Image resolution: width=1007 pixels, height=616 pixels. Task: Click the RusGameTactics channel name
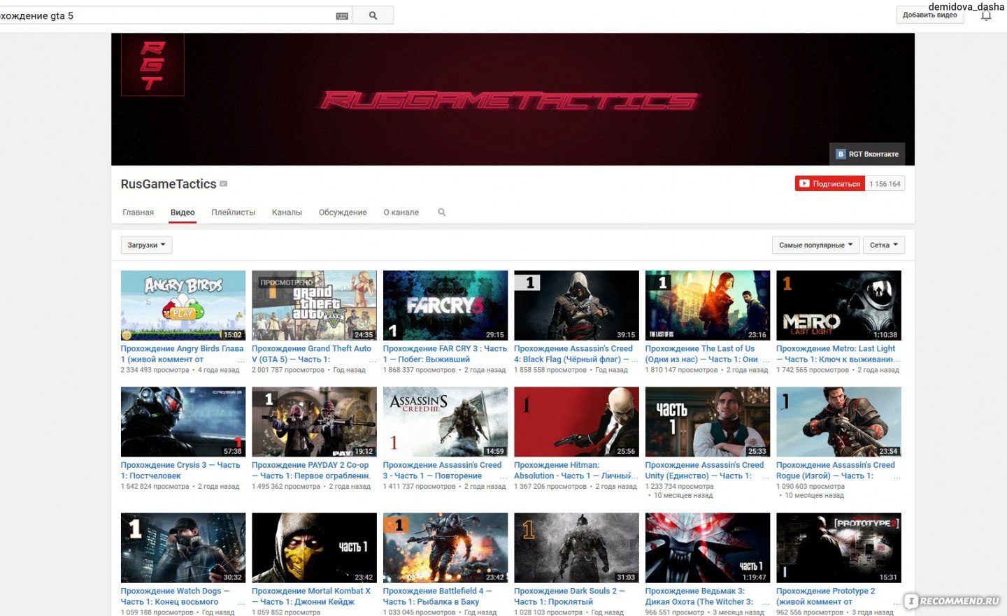pos(169,184)
